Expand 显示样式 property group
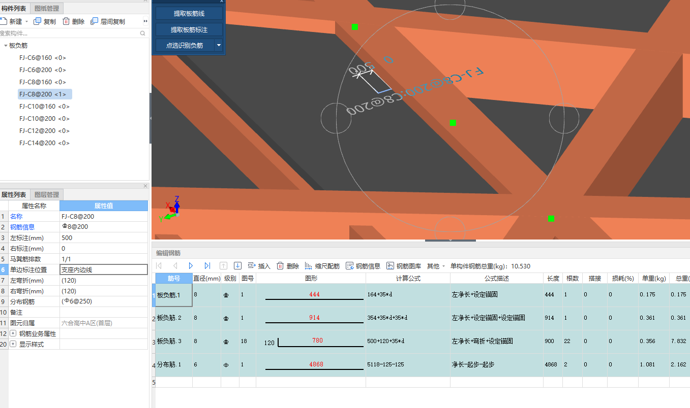This screenshot has width=690, height=408. pos(13,344)
